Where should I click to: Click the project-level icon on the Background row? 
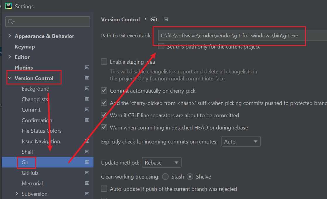87,88
